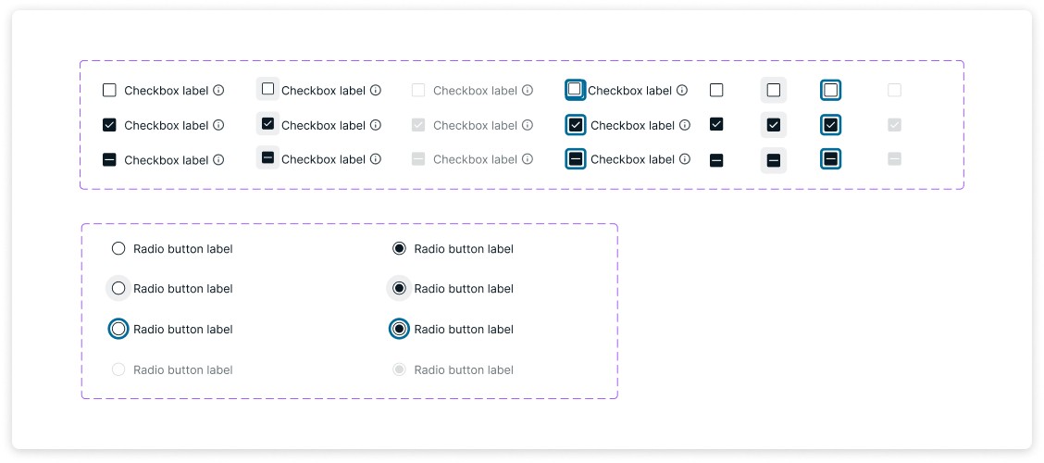Click the focused unchecked checkbox's "Checkbox label" text

click(x=630, y=90)
